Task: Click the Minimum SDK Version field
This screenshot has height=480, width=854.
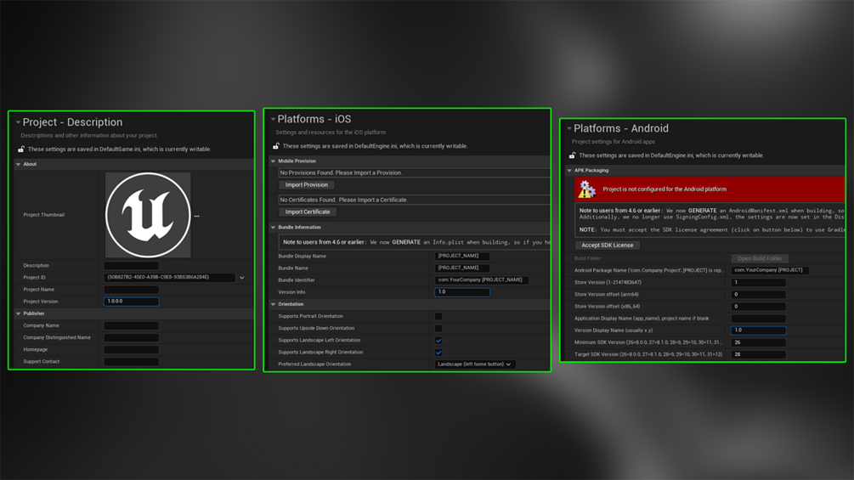Action: (758, 342)
